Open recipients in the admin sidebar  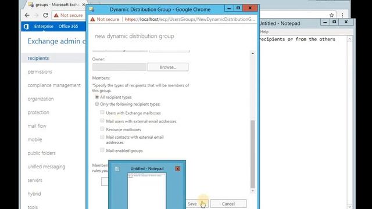point(38,58)
